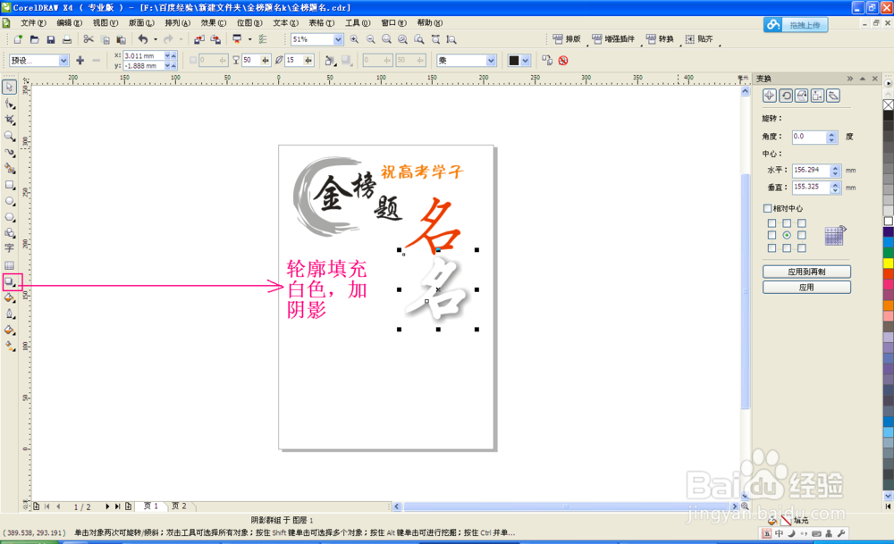Select the Ellipse tool
894x544 pixels.
coord(10,201)
